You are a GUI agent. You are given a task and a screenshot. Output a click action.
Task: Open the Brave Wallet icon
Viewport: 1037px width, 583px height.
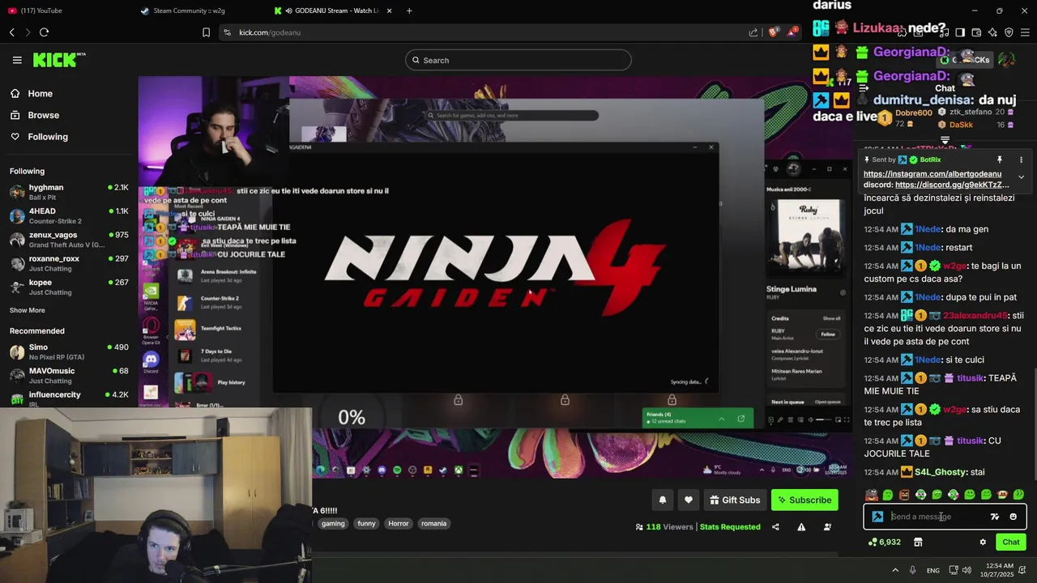click(x=976, y=32)
